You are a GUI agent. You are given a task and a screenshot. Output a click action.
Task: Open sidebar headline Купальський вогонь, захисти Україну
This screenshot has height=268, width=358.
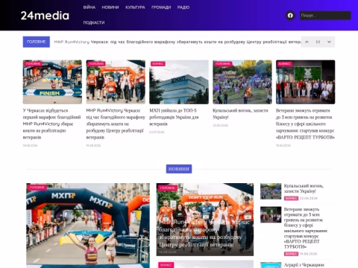coord(304,188)
